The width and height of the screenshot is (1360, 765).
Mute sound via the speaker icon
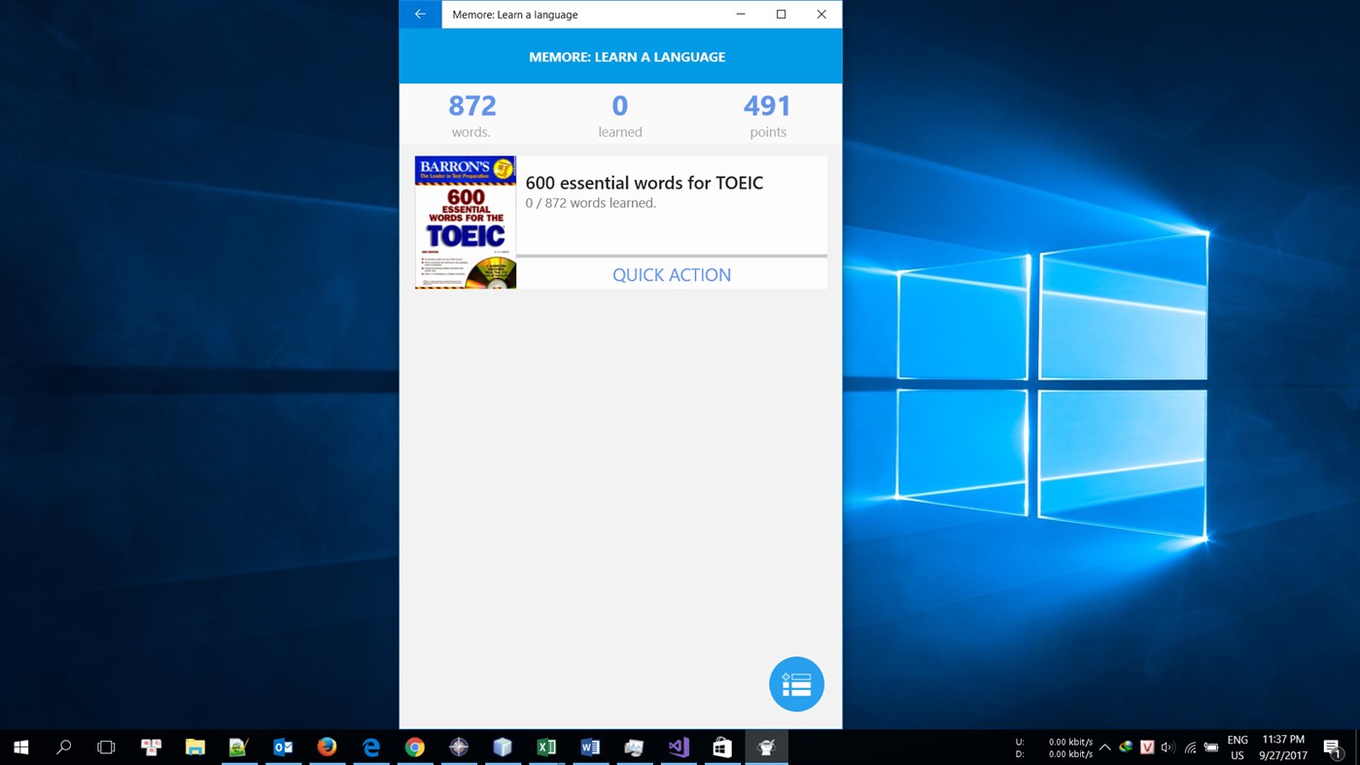tap(1168, 747)
